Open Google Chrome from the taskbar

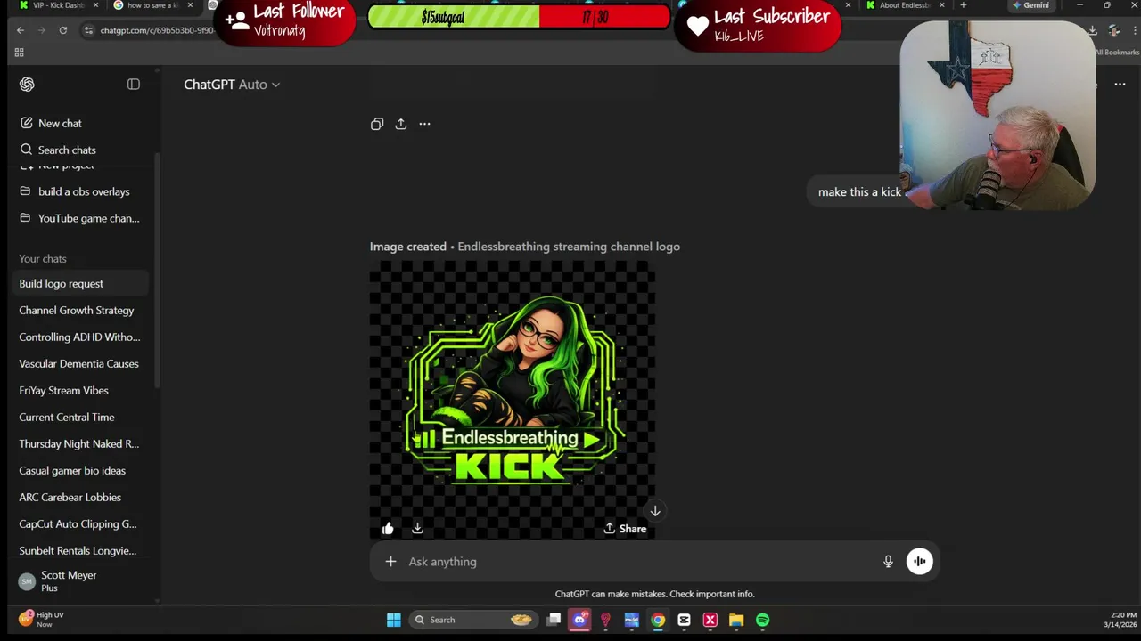658,620
